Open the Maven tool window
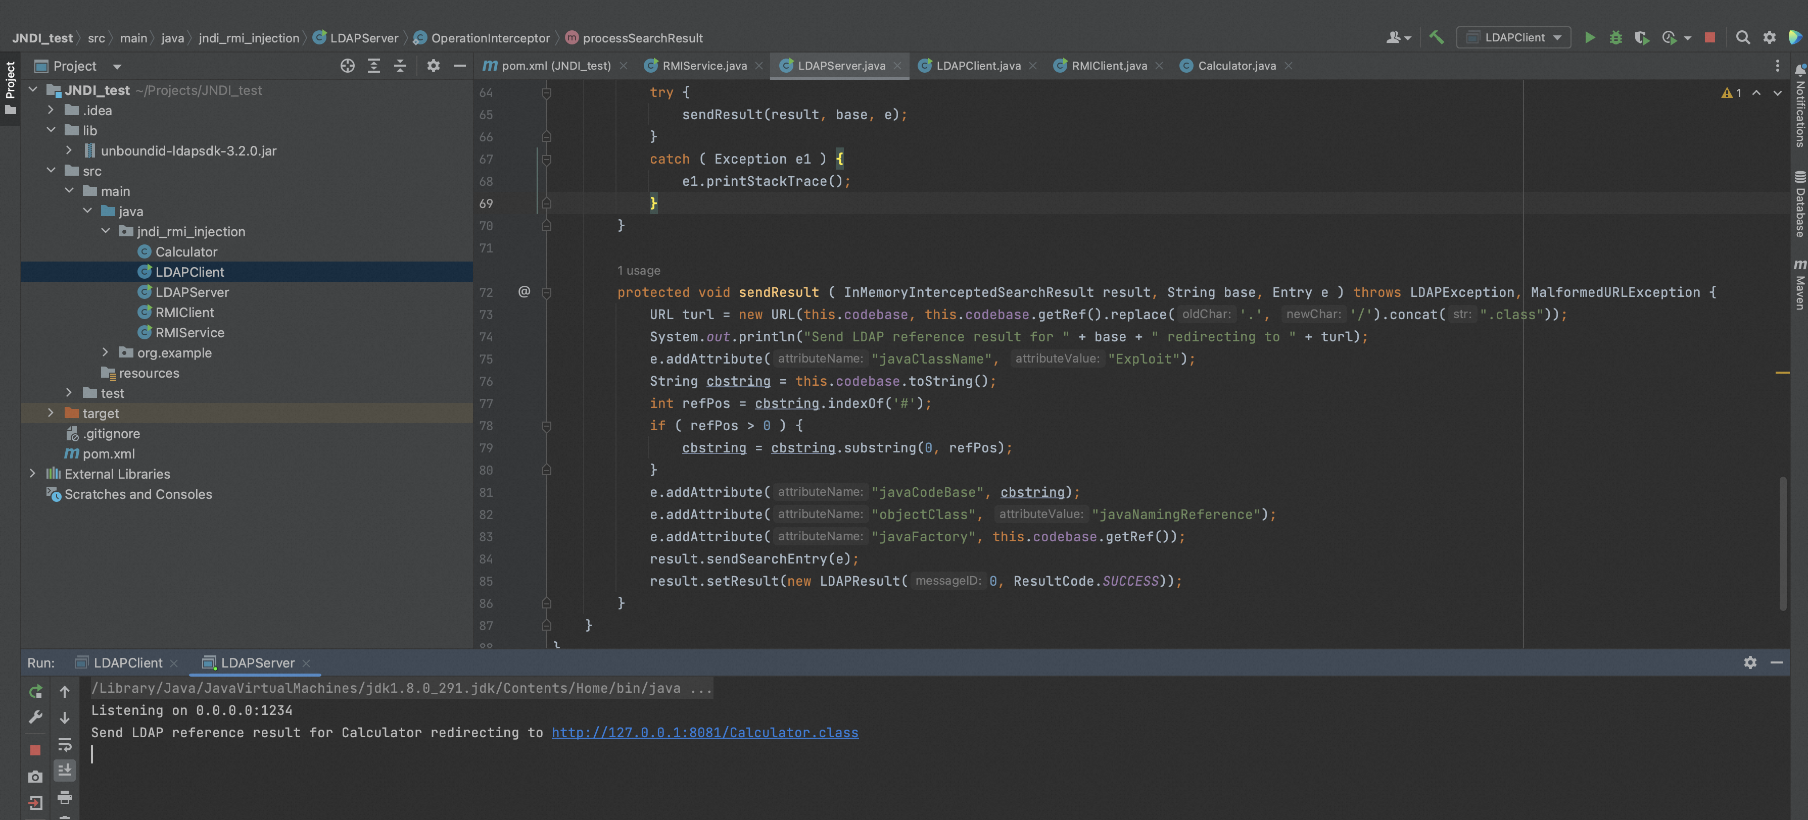Image resolution: width=1808 pixels, height=820 pixels. pos(1799,284)
